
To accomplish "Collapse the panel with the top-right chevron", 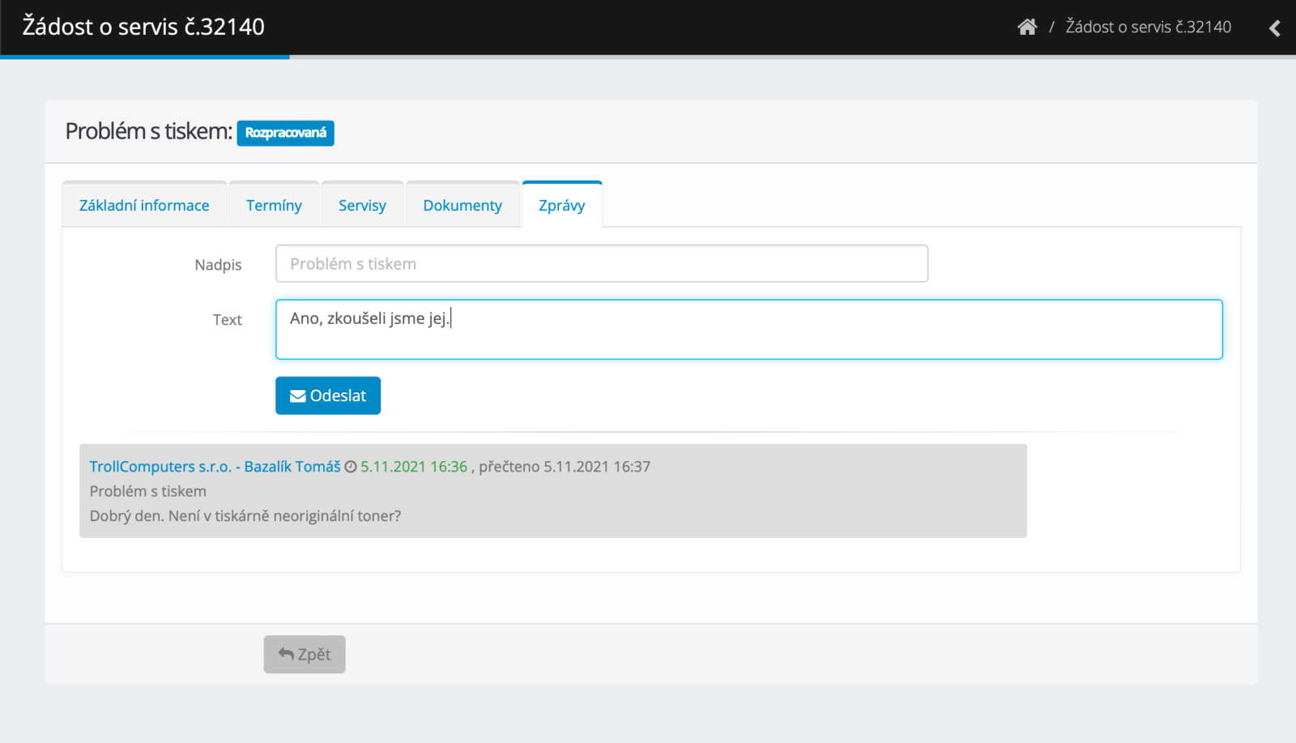I will click(1274, 28).
